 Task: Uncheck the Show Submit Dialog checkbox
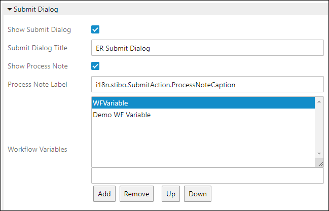[95, 29]
